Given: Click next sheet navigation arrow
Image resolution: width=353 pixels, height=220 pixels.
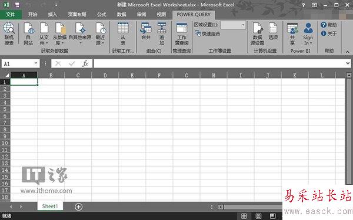Looking at the screenshot, I should pyautogui.click(x=21, y=207).
